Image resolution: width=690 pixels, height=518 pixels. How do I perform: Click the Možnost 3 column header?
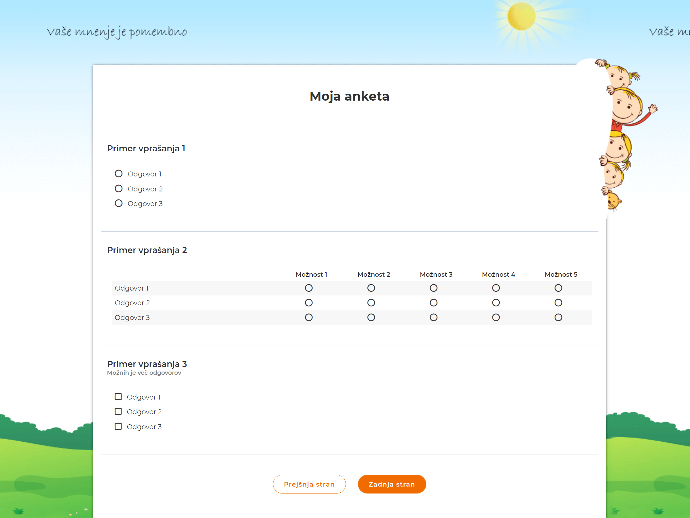pos(436,274)
